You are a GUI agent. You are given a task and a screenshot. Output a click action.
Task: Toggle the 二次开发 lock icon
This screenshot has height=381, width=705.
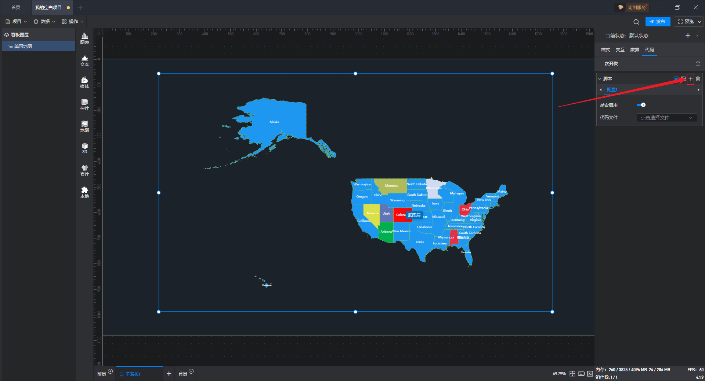click(x=698, y=64)
